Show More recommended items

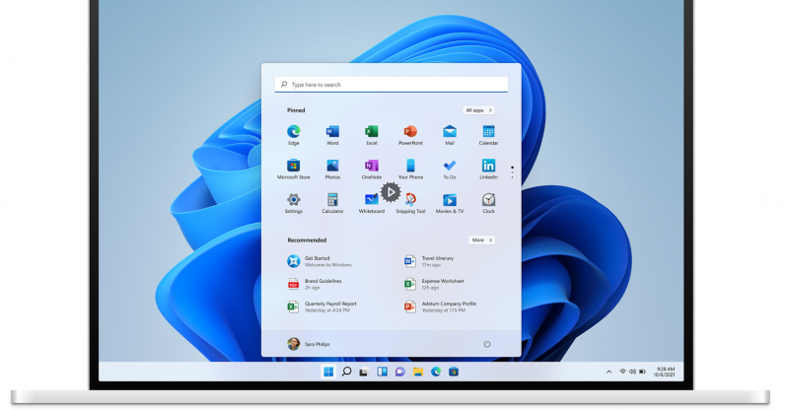(x=481, y=239)
